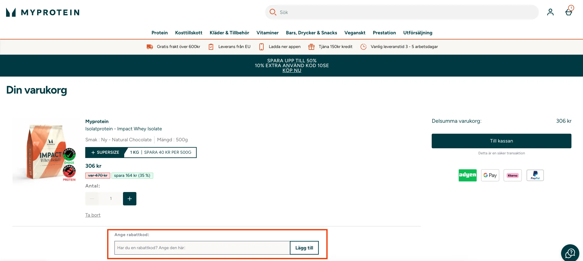Remove product using Ta bort link
The width and height of the screenshot is (583, 261).
click(x=93, y=215)
